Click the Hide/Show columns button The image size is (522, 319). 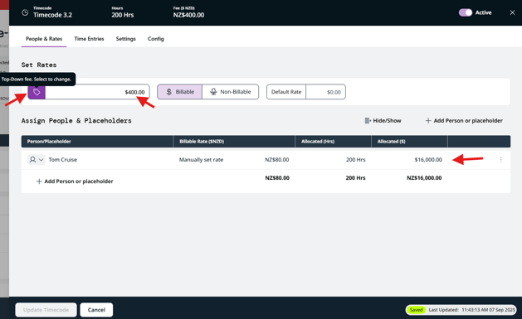point(383,121)
